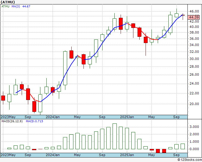
Task: Click the 3.000 MACD axis label
Action: (194, 127)
